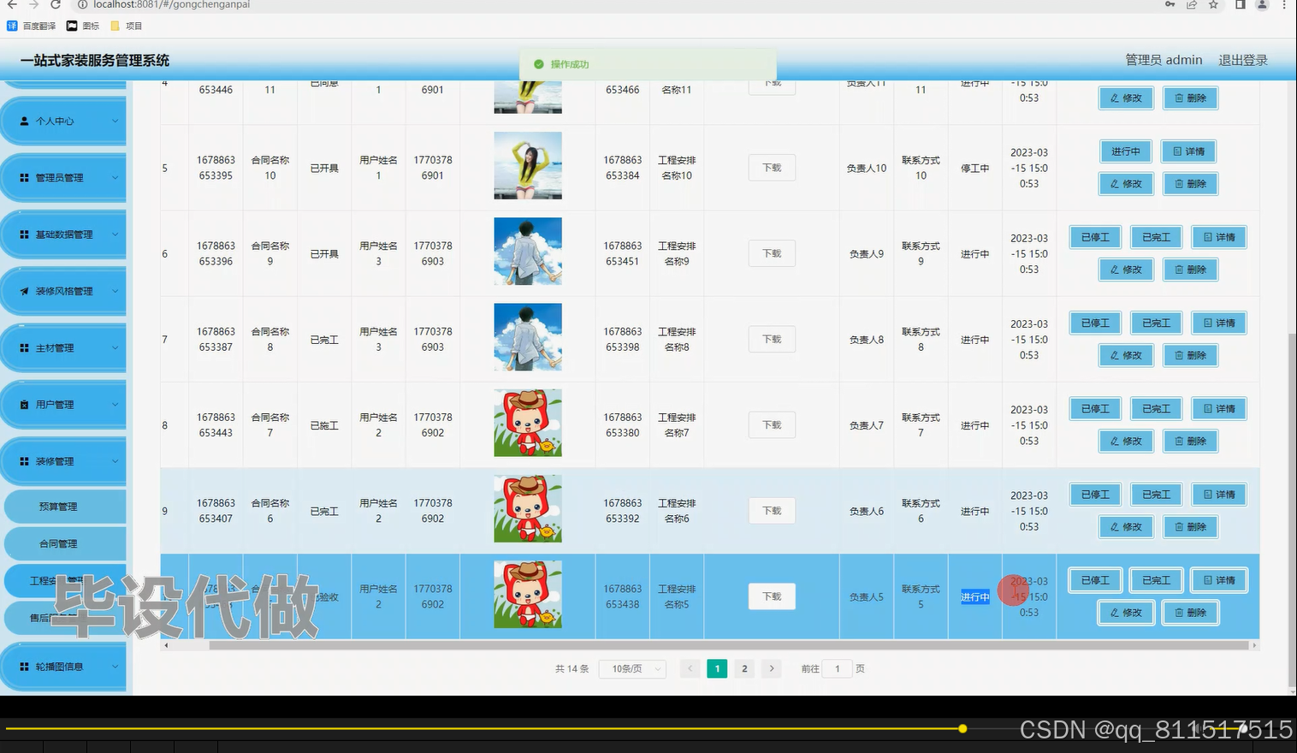
Task: Click the paper plane icon beside 装修风格管理
Action: (x=25, y=291)
